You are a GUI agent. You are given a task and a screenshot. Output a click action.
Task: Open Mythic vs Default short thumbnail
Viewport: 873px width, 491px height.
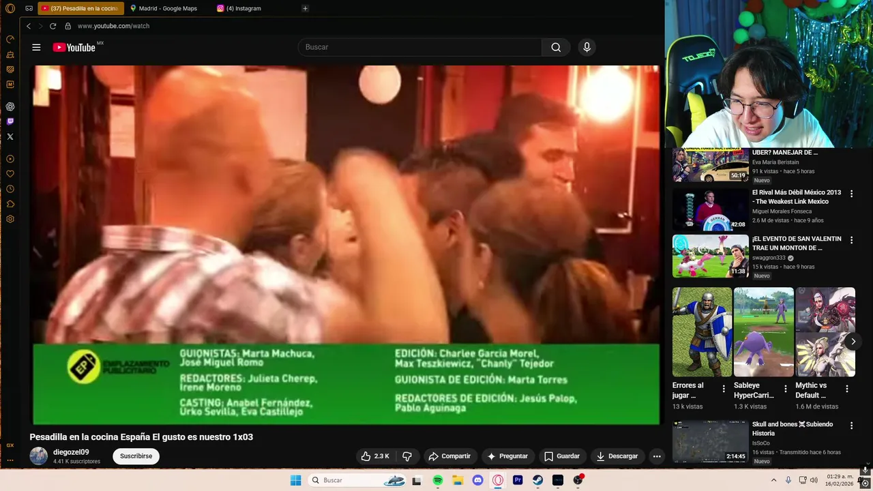[x=825, y=332]
